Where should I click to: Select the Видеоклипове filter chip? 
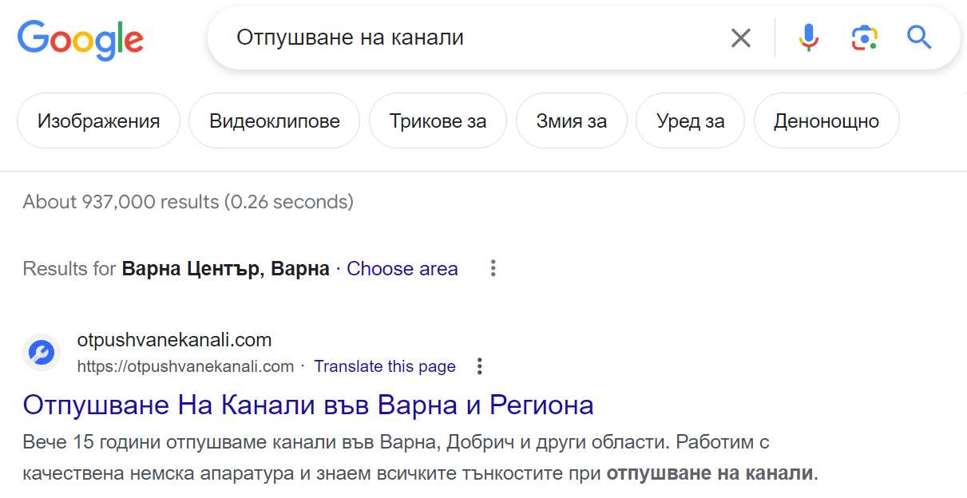pyautogui.click(x=274, y=121)
